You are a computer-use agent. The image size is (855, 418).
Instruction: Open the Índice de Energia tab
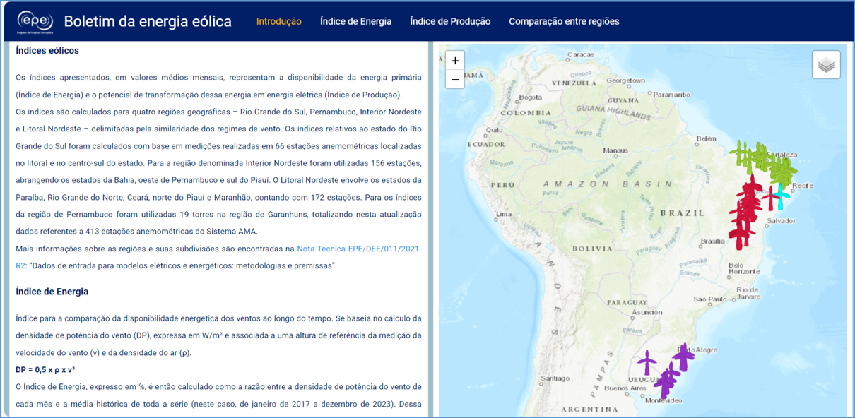point(355,21)
